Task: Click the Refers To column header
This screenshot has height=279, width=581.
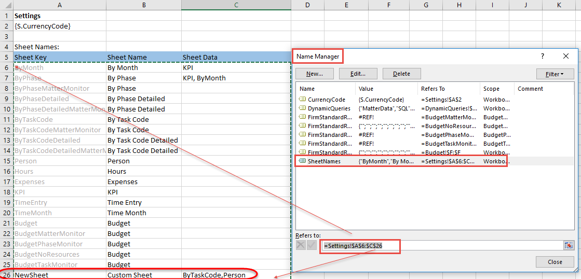Action: (x=449, y=89)
